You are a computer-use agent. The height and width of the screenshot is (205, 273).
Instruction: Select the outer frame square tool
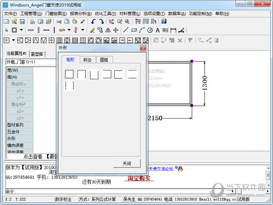point(14,30)
